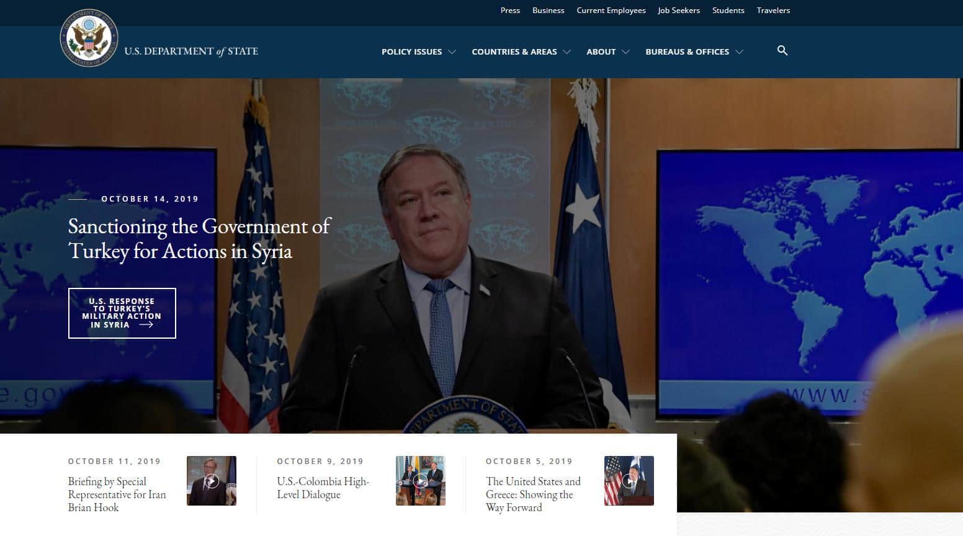Image resolution: width=963 pixels, height=536 pixels.
Task: Open the Job Seekers link
Action: (679, 11)
